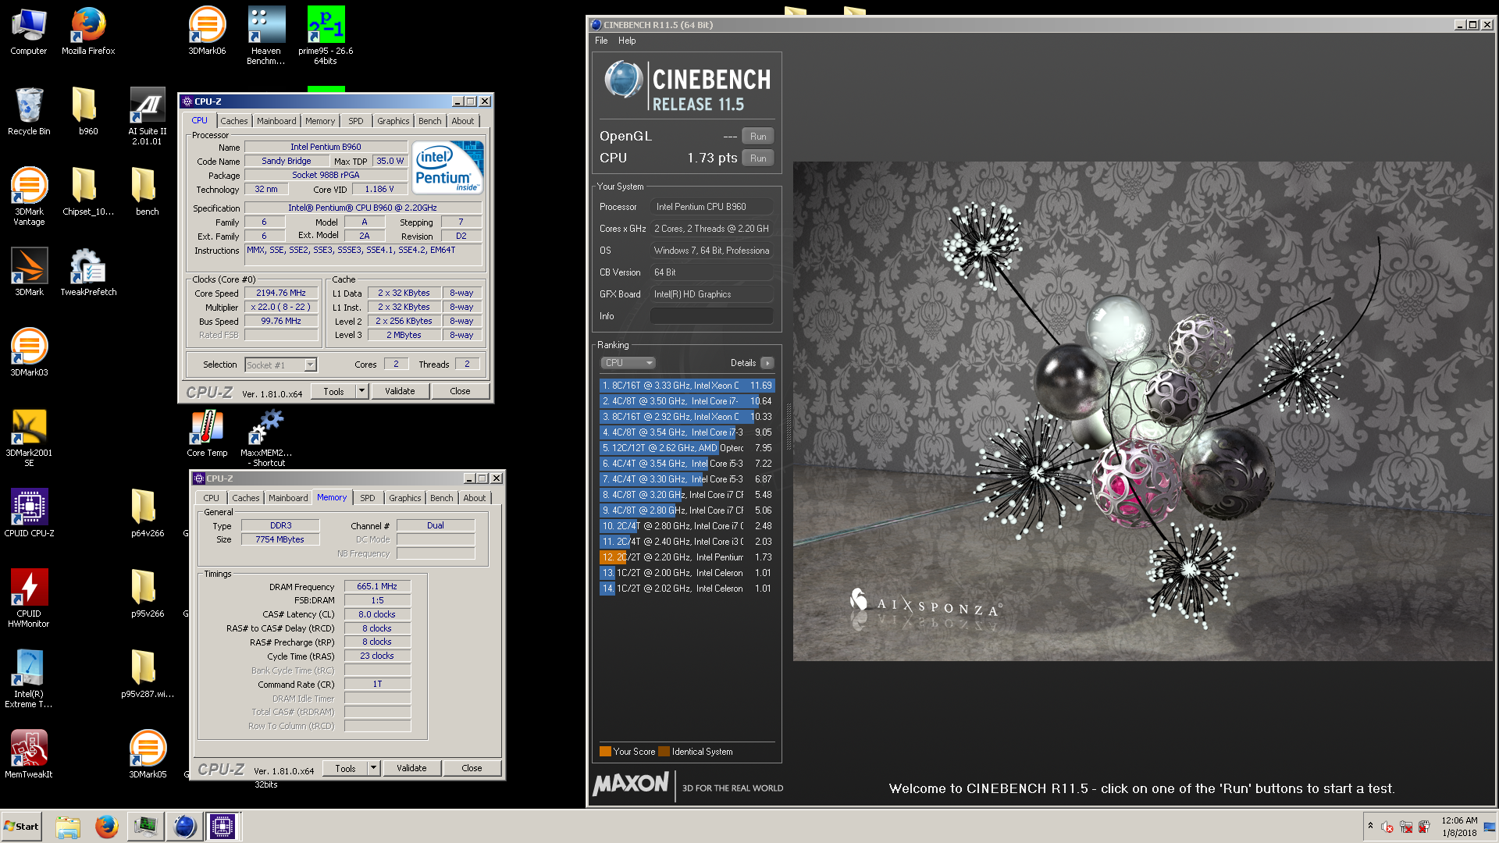Click the clock in the system tray
This screenshot has width=1499, height=843.
pos(1459,827)
